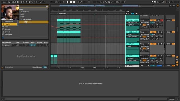Deactivate track 28 Serum activator
Viewport: 180px width, 101px height.
pos(153,56)
